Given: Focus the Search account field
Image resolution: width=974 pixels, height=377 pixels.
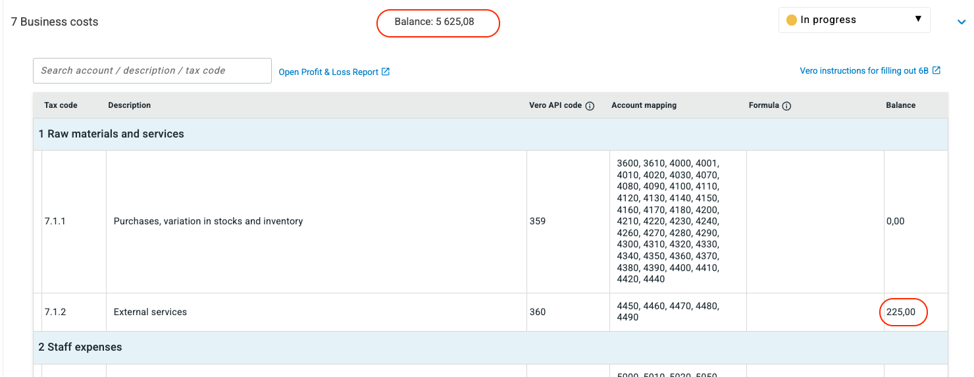Looking at the screenshot, I should (x=152, y=71).
